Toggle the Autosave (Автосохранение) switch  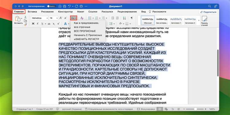pyautogui.click(x=52, y=6)
